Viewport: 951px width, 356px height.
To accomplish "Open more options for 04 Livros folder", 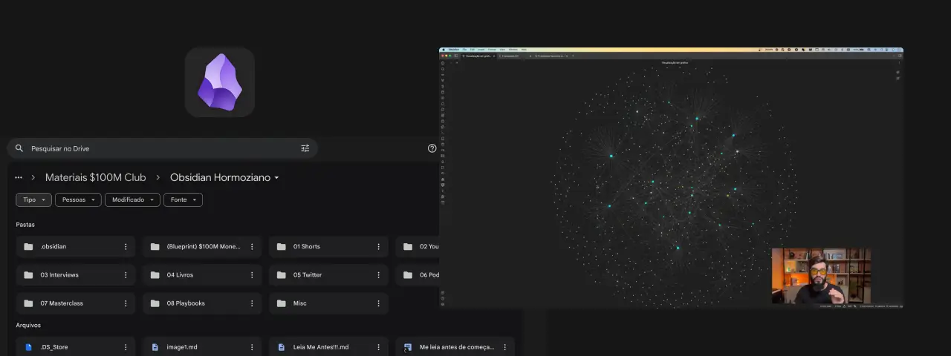I will point(252,275).
